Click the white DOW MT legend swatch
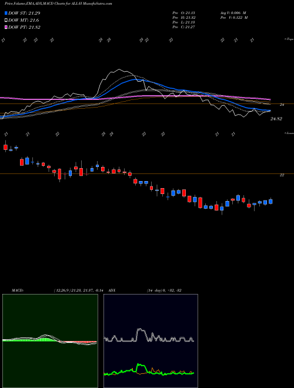This screenshot has width=294, height=388. (x=6, y=20)
